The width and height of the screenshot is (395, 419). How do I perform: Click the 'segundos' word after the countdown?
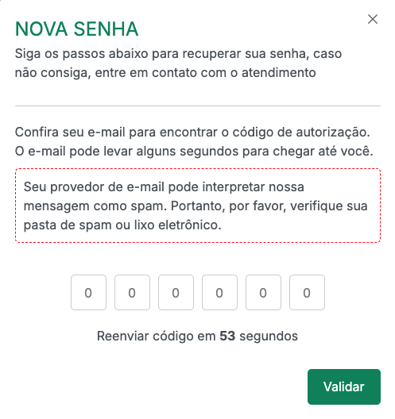click(x=269, y=336)
